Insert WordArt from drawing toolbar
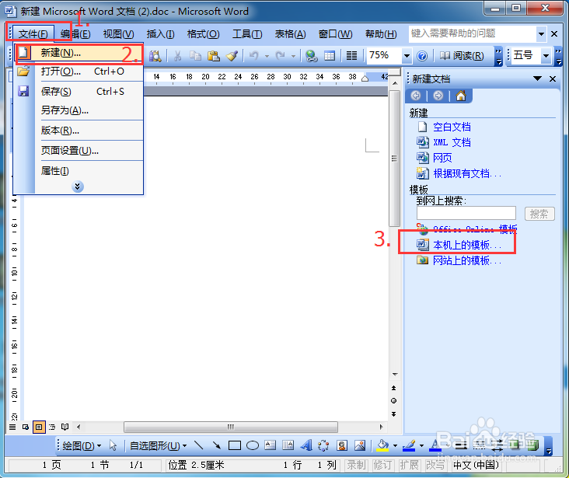Image resolution: width=569 pixels, height=478 pixels. (x=306, y=445)
